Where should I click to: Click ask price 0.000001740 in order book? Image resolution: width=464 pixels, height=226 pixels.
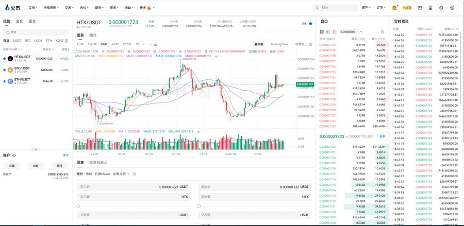pos(328,45)
